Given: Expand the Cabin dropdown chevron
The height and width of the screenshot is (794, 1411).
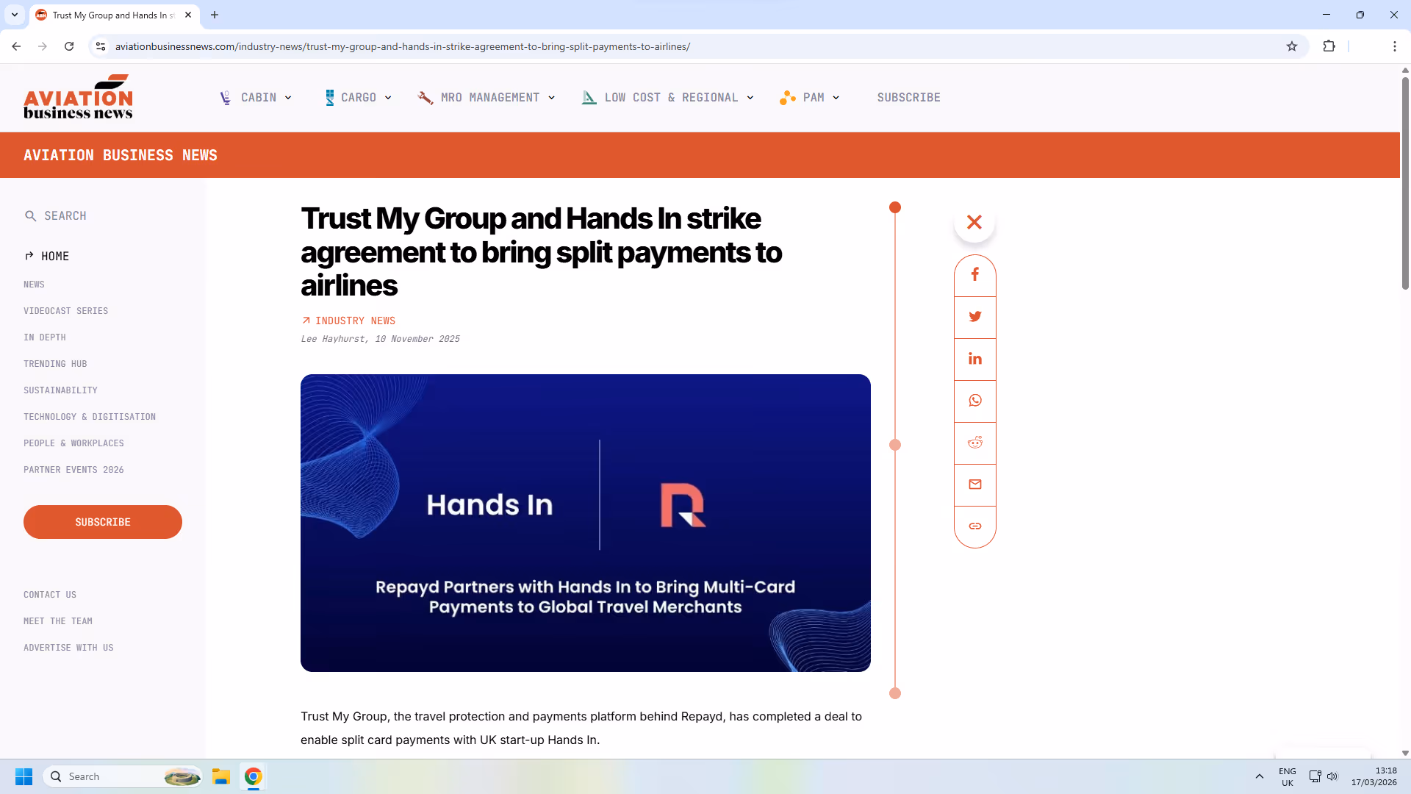Looking at the screenshot, I should [288, 98].
